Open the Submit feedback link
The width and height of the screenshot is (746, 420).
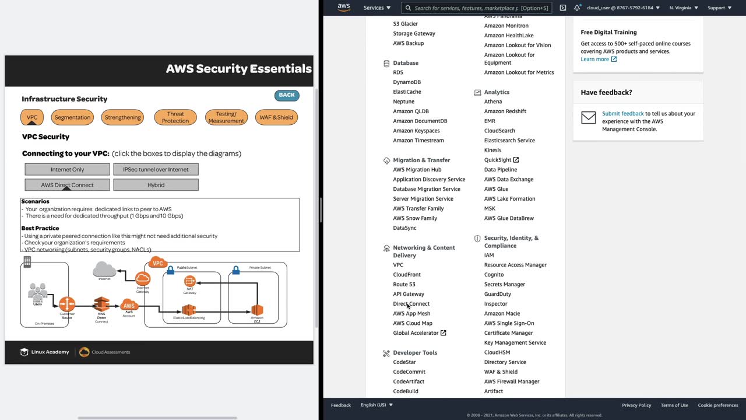(x=623, y=114)
